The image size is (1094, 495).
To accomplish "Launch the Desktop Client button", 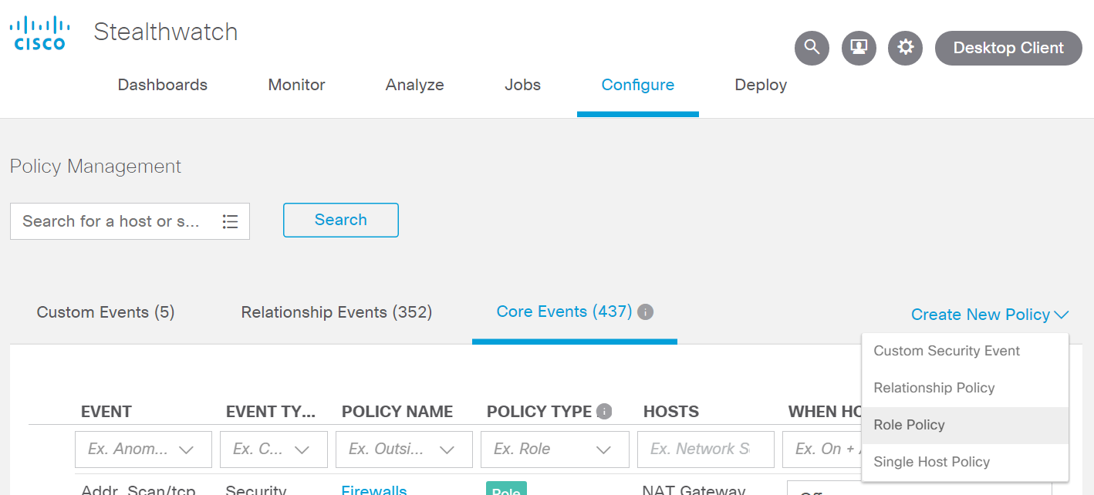I will tap(1008, 48).
